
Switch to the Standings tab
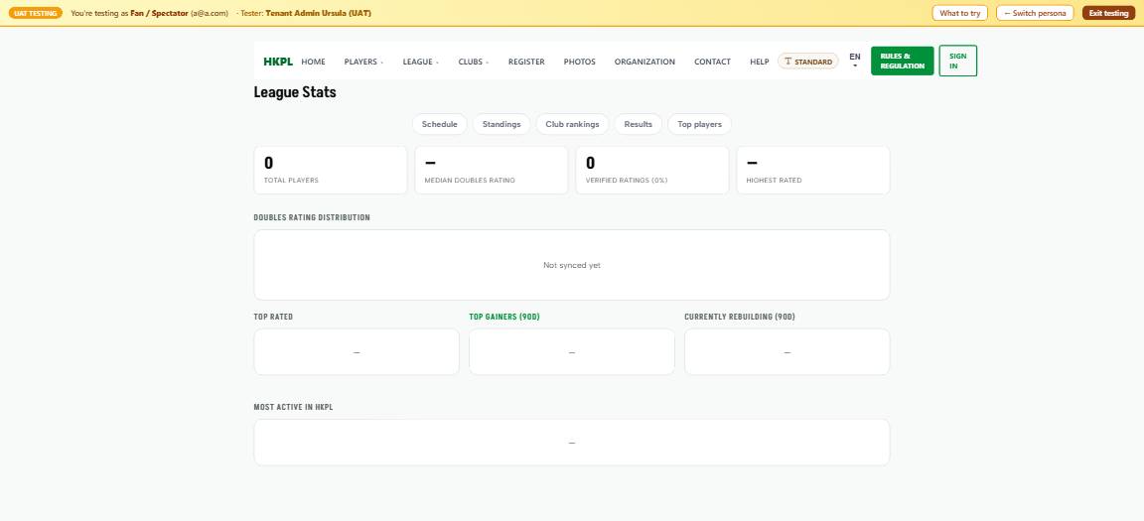coord(501,124)
